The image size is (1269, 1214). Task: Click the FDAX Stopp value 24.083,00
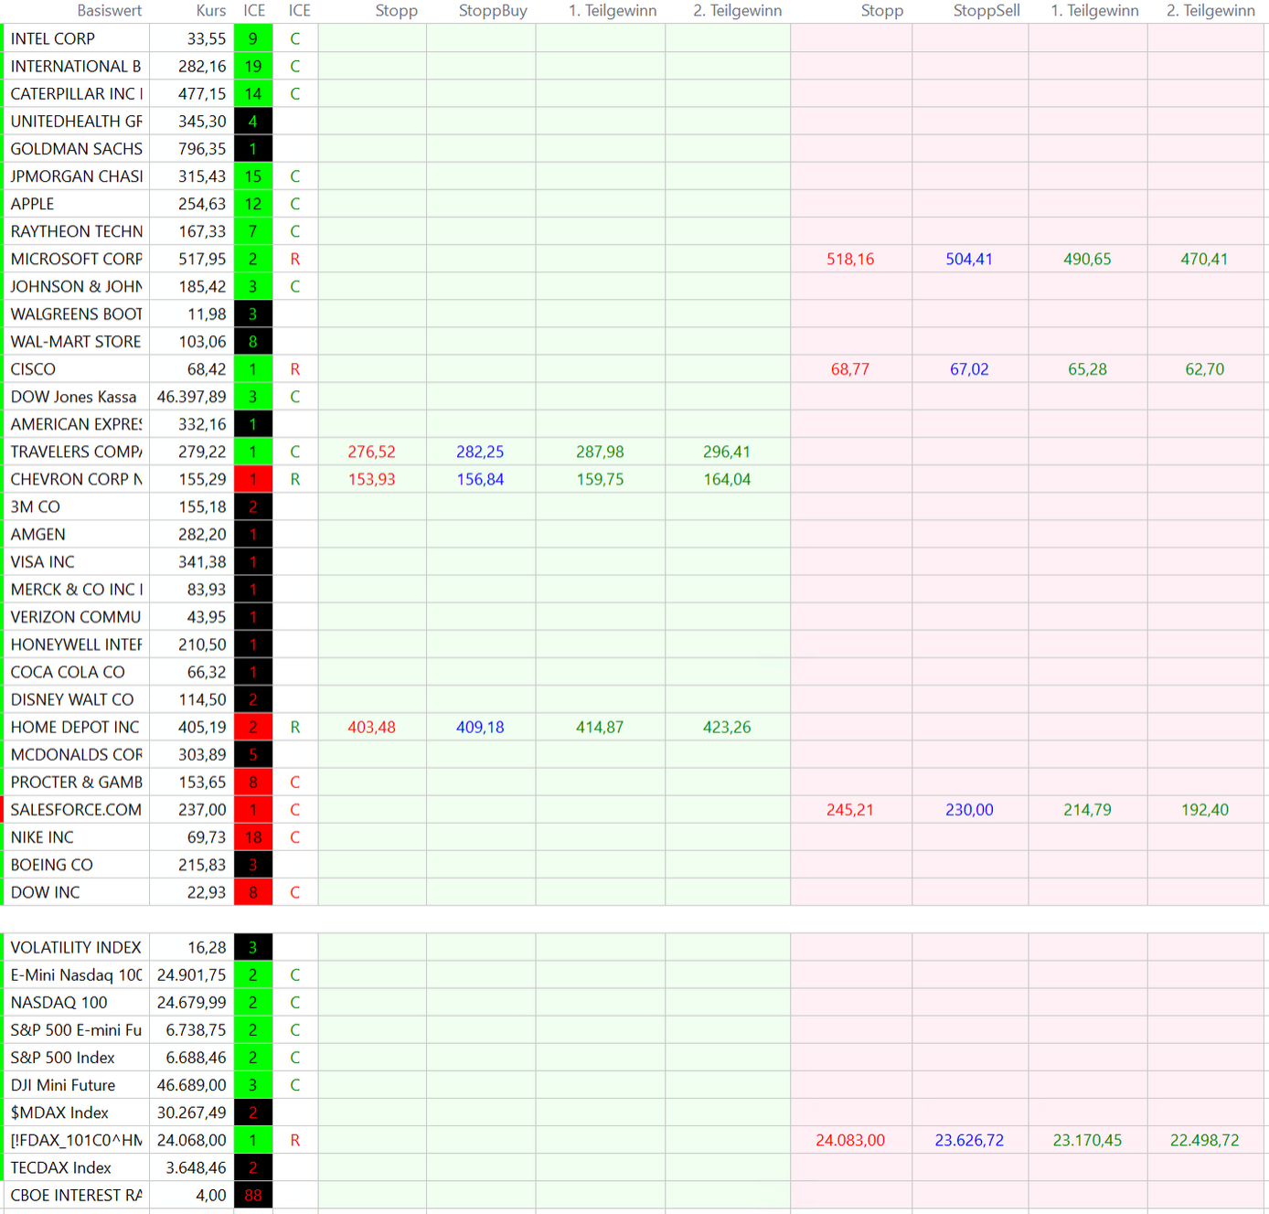tap(850, 1141)
